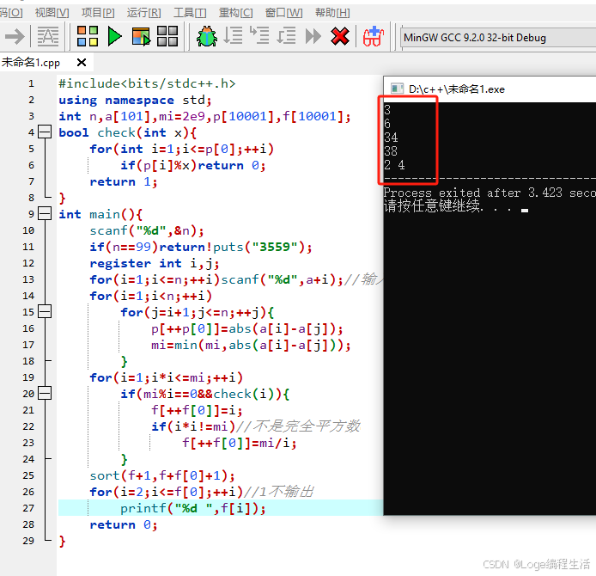The image size is (596, 576).
Task: Open the 重构[C] menu
Action: point(235,13)
